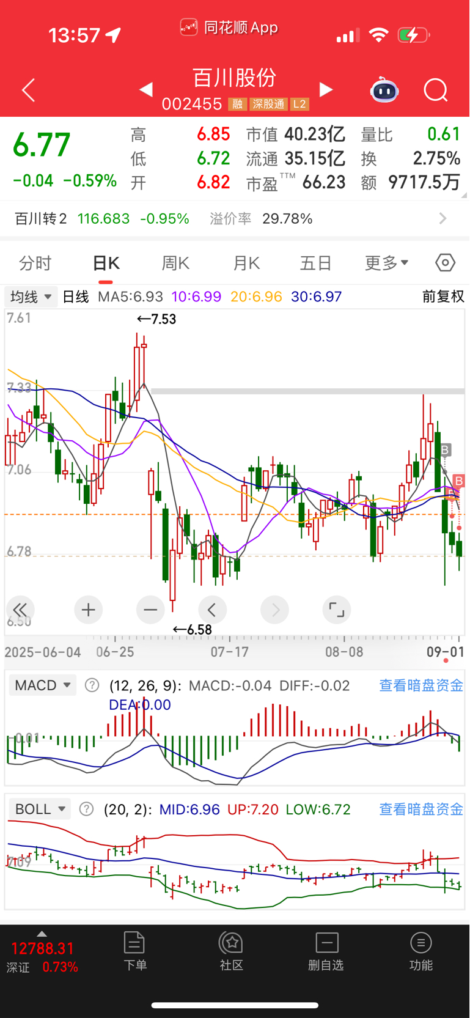Zoom out chart with minus button
Viewport: 470px width, 1018px height.
pyautogui.click(x=150, y=610)
